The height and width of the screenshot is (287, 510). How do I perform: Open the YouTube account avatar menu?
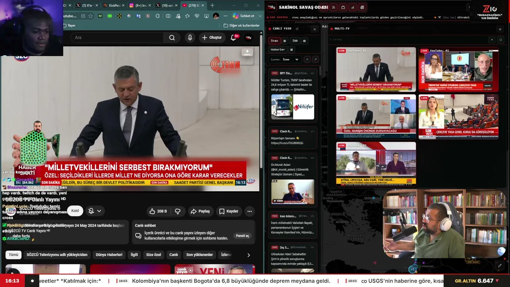coord(249,37)
